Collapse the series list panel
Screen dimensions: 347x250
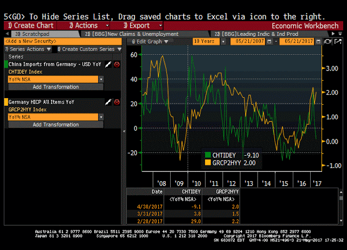(x=124, y=131)
